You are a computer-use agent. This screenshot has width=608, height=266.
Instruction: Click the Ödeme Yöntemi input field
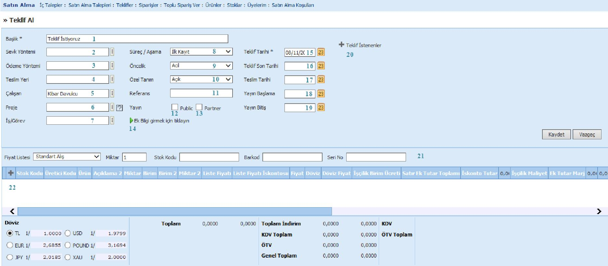pyautogui.click(x=78, y=66)
